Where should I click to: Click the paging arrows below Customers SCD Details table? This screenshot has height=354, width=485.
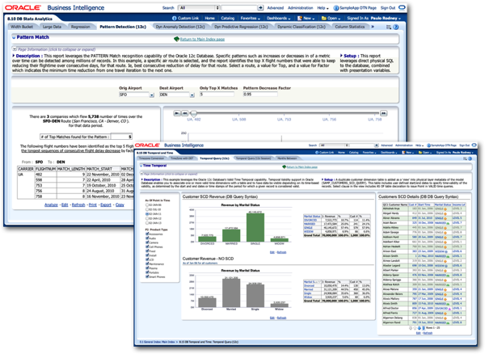(417, 327)
